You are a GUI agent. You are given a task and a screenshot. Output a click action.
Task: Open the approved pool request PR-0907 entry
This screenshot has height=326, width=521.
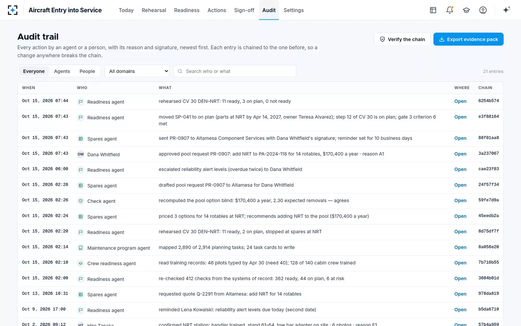[x=460, y=154]
